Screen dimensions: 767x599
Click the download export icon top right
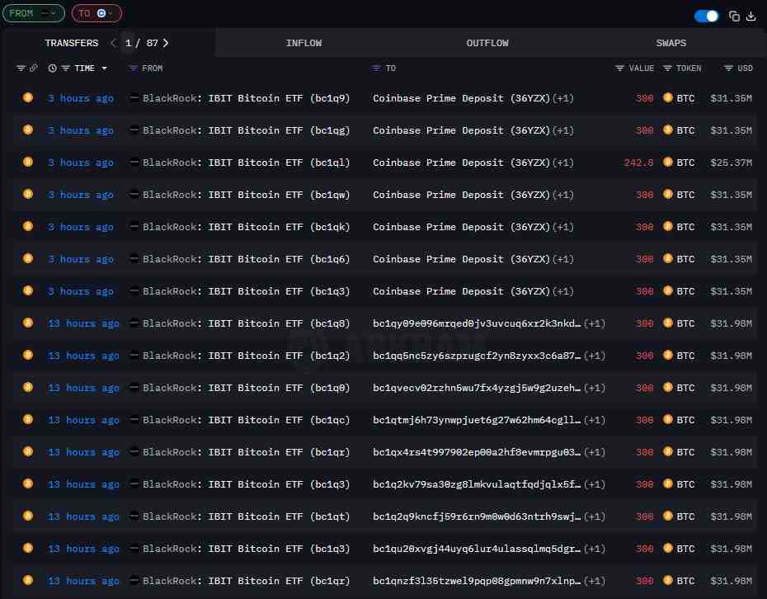click(751, 16)
